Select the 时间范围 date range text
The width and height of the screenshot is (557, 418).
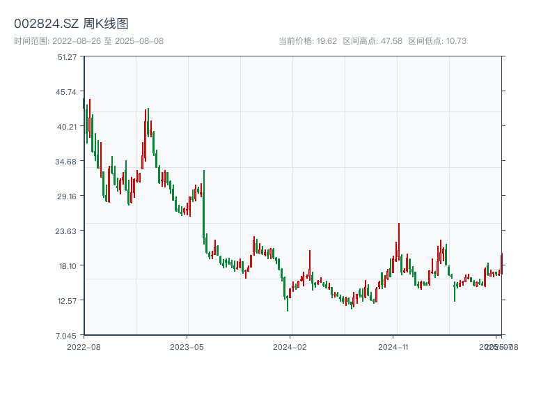tap(88, 41)
